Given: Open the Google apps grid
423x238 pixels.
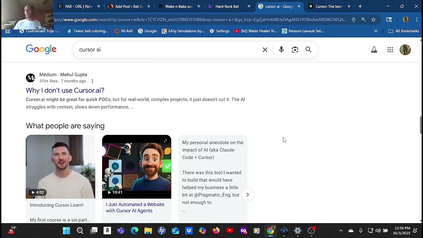Looking at the screenshot, I should [390, 50].
